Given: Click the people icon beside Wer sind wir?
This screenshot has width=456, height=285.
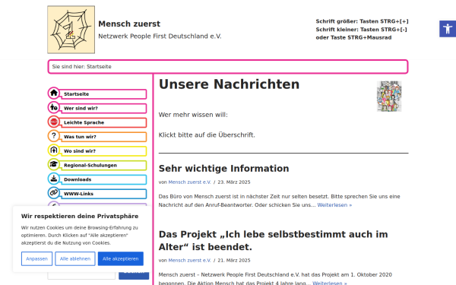Looking at the screenshot, I should [x=54, y=107].
